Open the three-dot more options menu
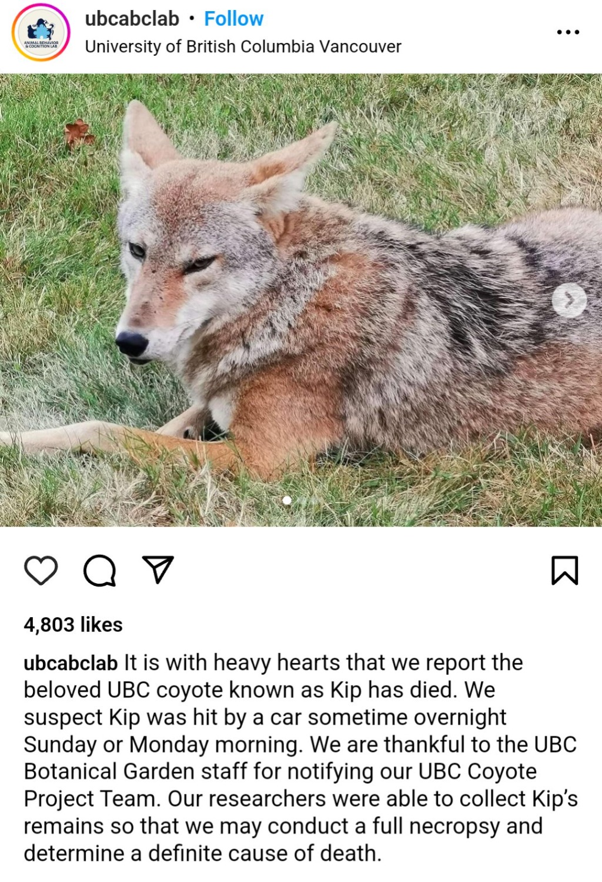 click(568, 32)
